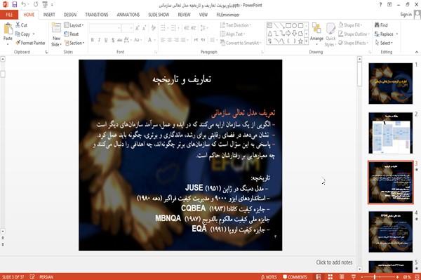
Task: Open the FILEminimizer tab
Action: [227, 15]
